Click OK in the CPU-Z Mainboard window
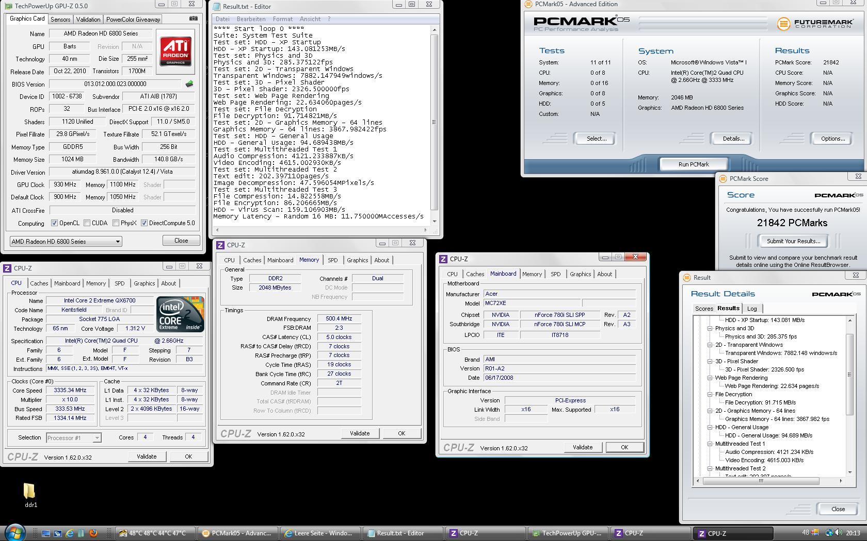This screenshot has width=867, height=541. [624, 447]
